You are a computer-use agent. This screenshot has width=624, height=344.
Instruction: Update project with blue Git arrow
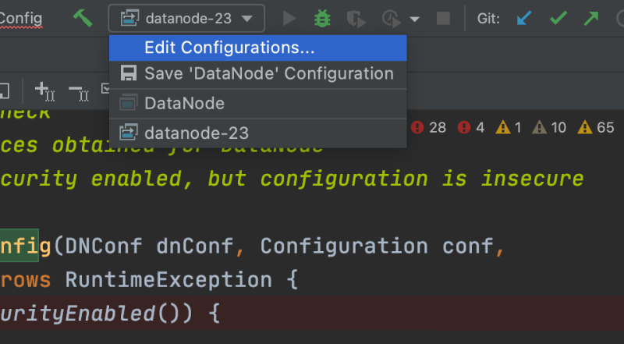(x=526, y=18)
